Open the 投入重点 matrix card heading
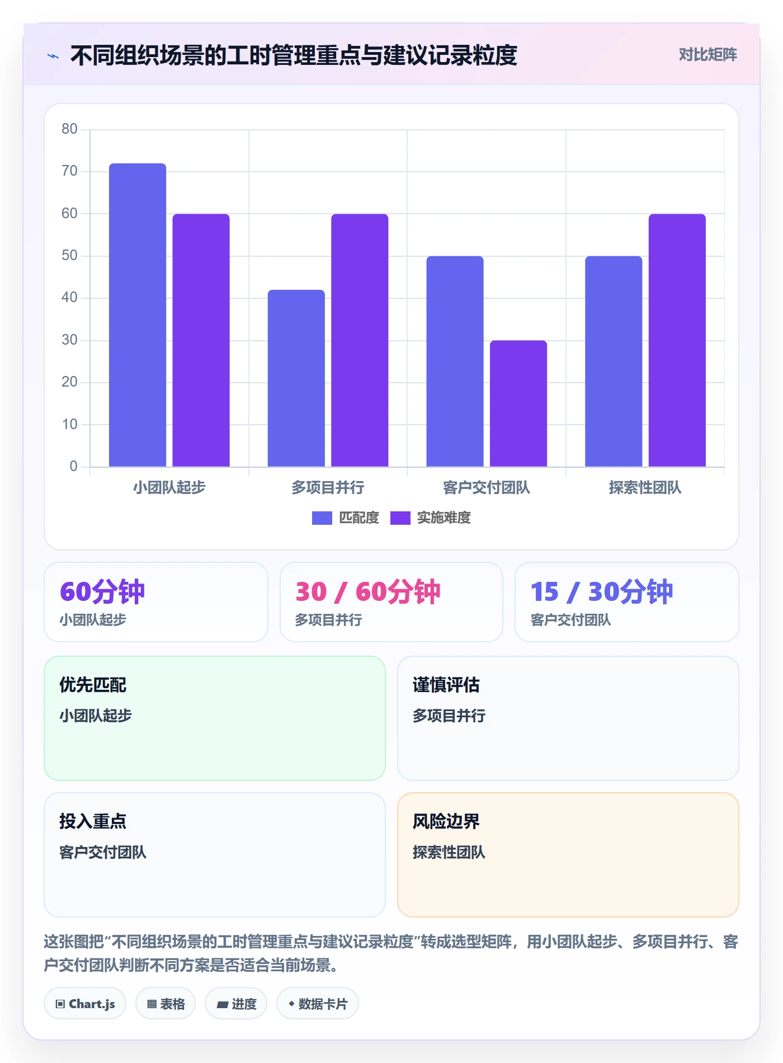This screenshot has width=783, height=1063. (93, 821)
